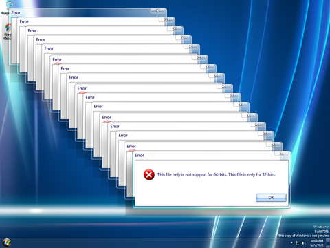Click the red error icon beside the message

pyautogui.click(x=149, y=175)
